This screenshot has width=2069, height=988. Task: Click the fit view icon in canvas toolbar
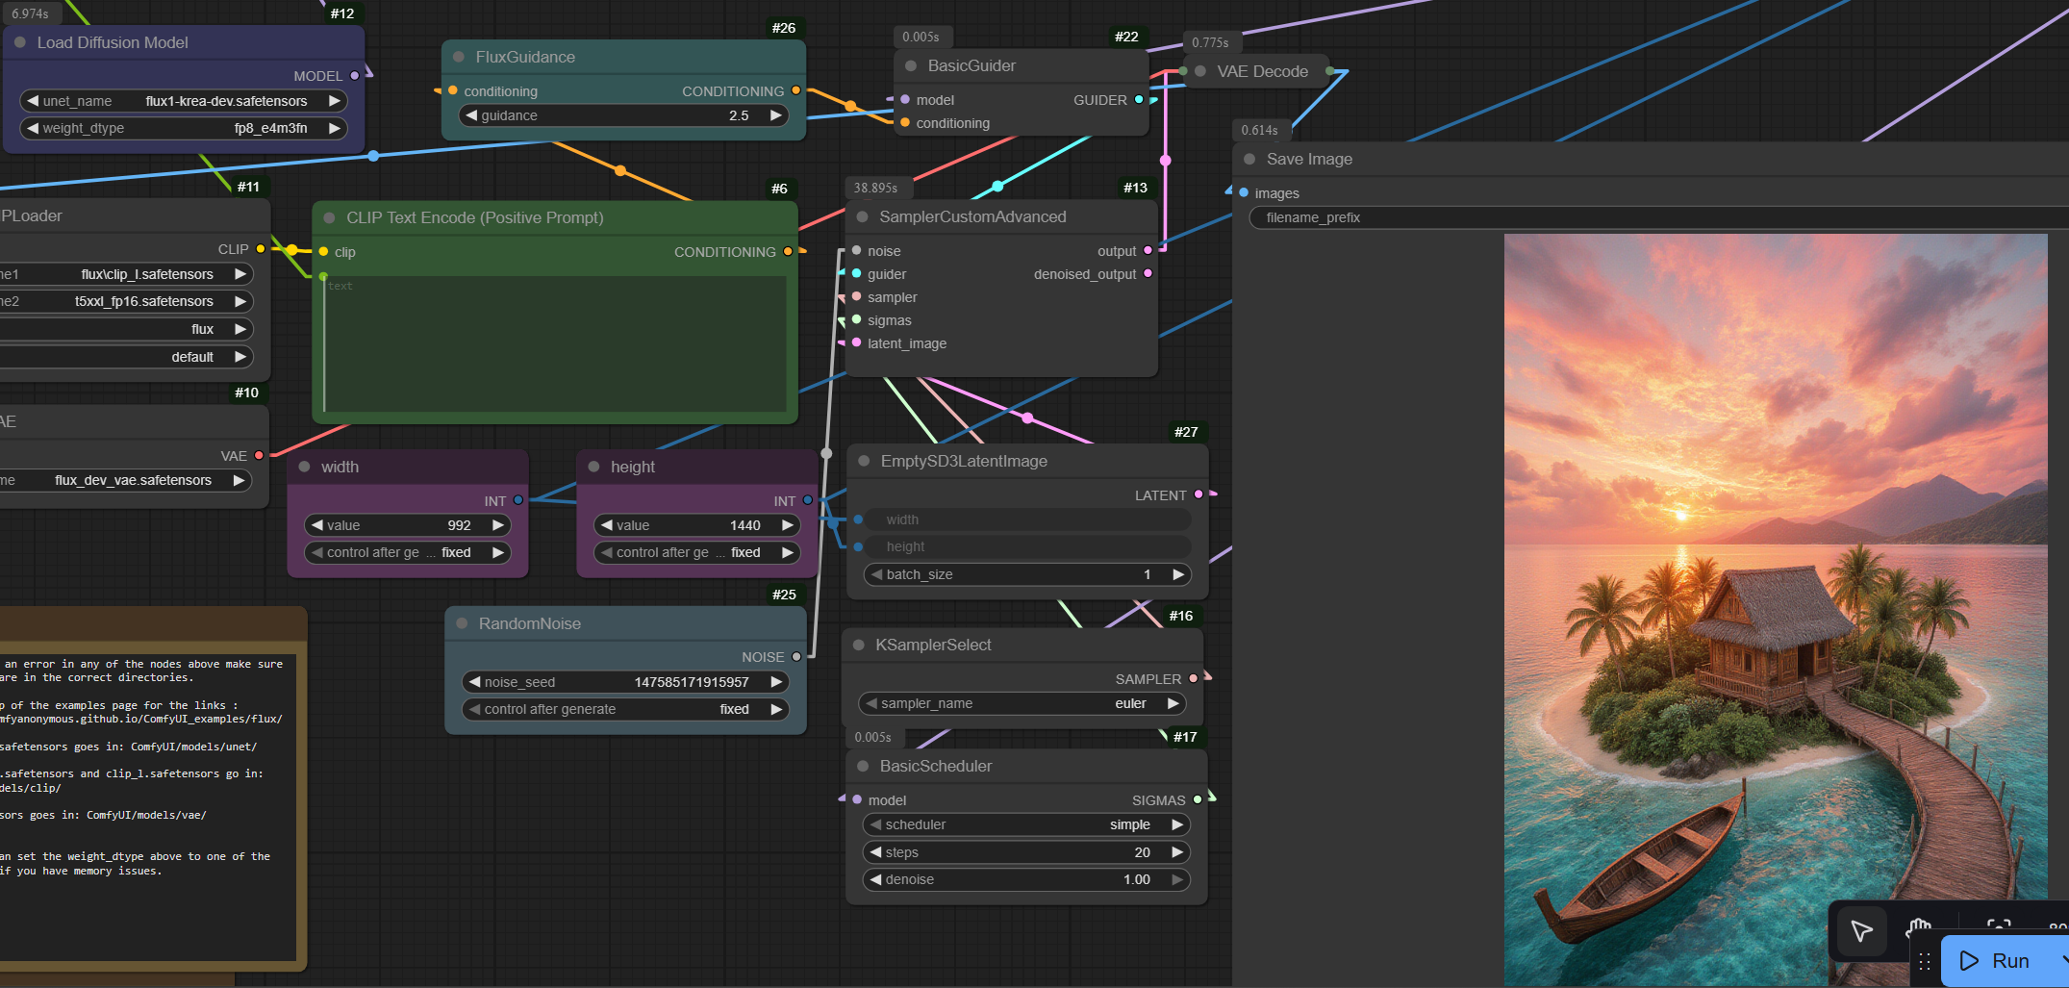click(x=1999, y=927)
